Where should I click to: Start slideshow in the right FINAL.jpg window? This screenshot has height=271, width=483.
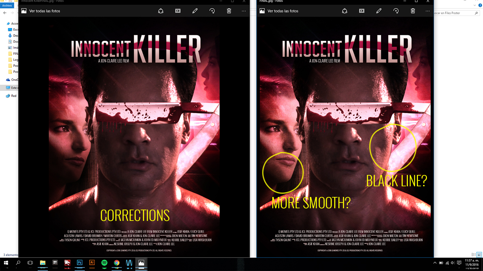[362, 11]
